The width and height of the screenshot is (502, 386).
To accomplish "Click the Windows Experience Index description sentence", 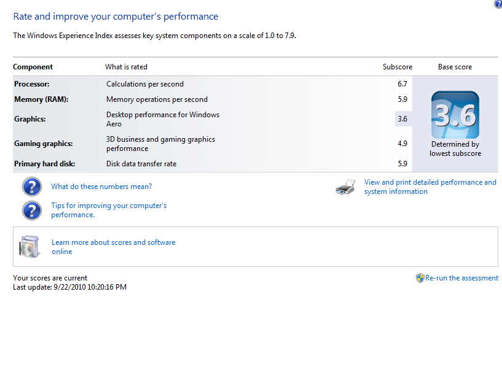I will (154, 36).
